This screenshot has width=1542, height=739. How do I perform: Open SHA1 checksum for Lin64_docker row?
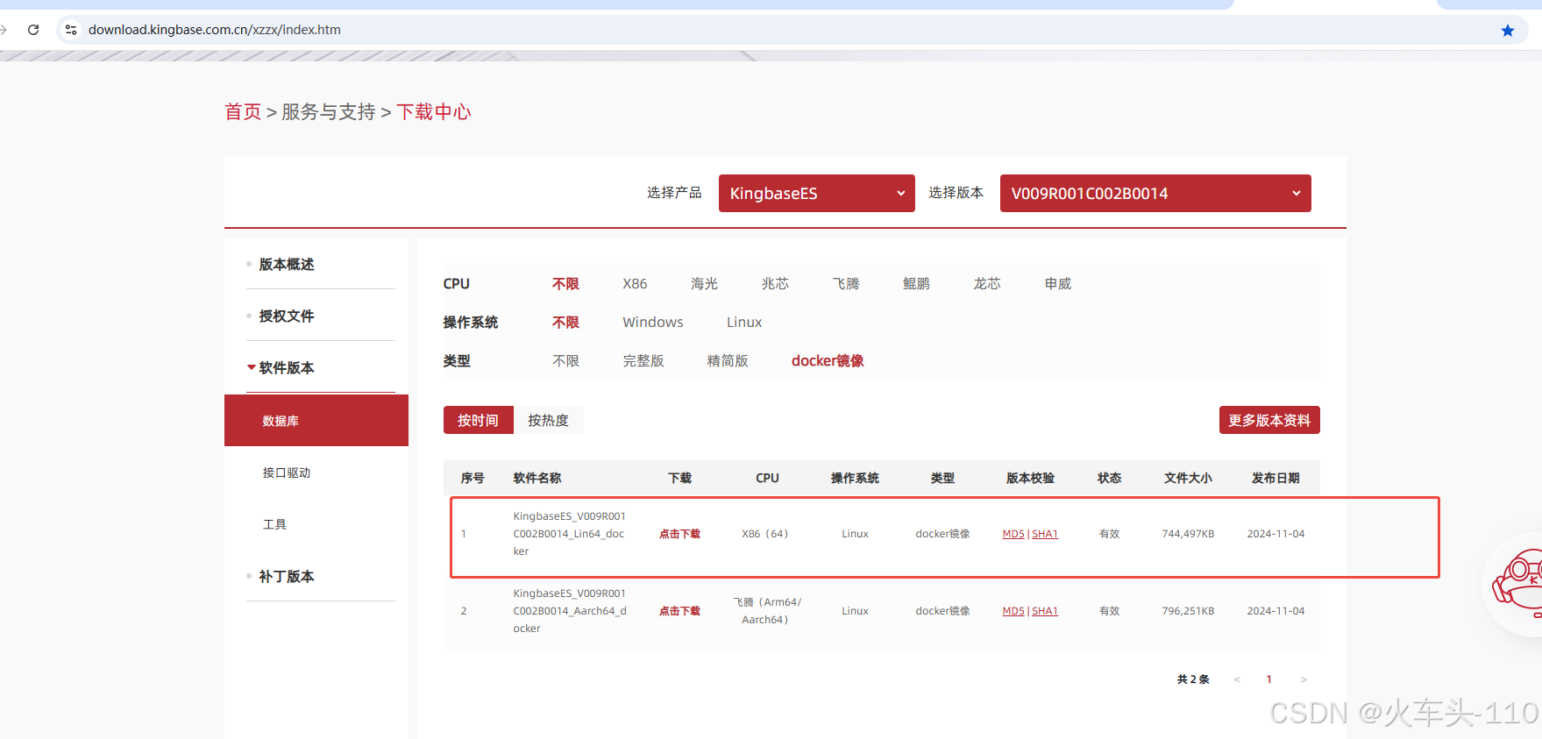pyautogui.click(x=1045, y=534)
